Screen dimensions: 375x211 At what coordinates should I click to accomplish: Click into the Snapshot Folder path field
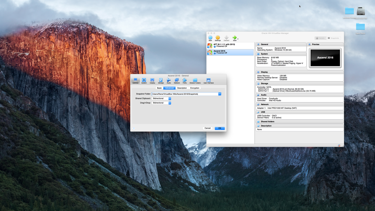coord(185,94)
